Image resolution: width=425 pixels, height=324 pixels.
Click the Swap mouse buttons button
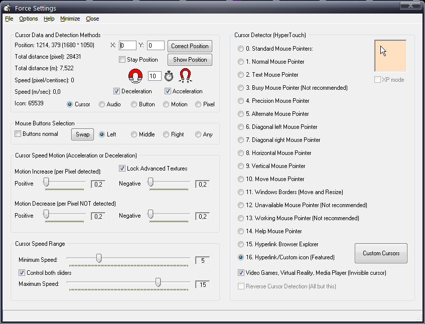coord(82,134)
